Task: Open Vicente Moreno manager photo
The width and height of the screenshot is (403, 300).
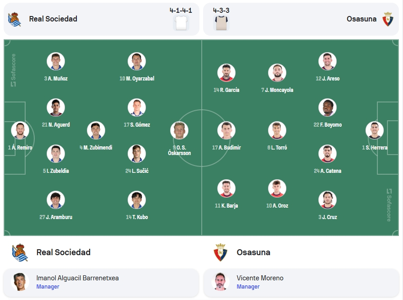Action: (x=220, y=282)
